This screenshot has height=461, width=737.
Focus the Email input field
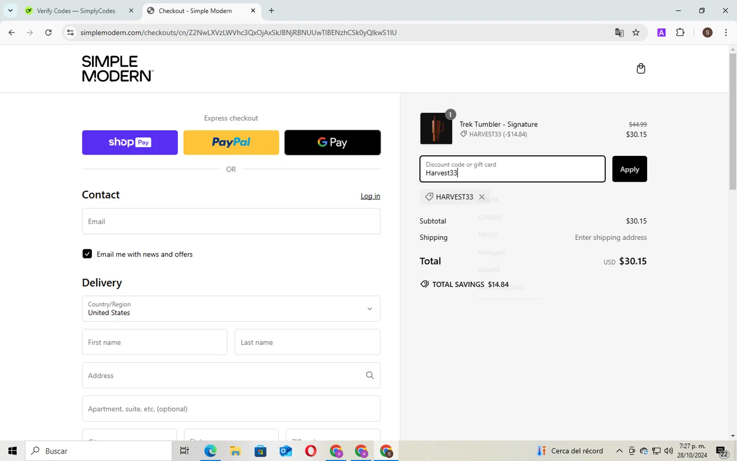click(231, 221)
